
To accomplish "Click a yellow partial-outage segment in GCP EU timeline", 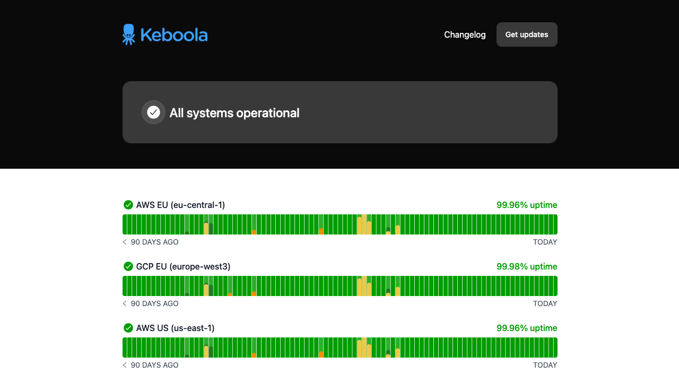I will (364, 285).
